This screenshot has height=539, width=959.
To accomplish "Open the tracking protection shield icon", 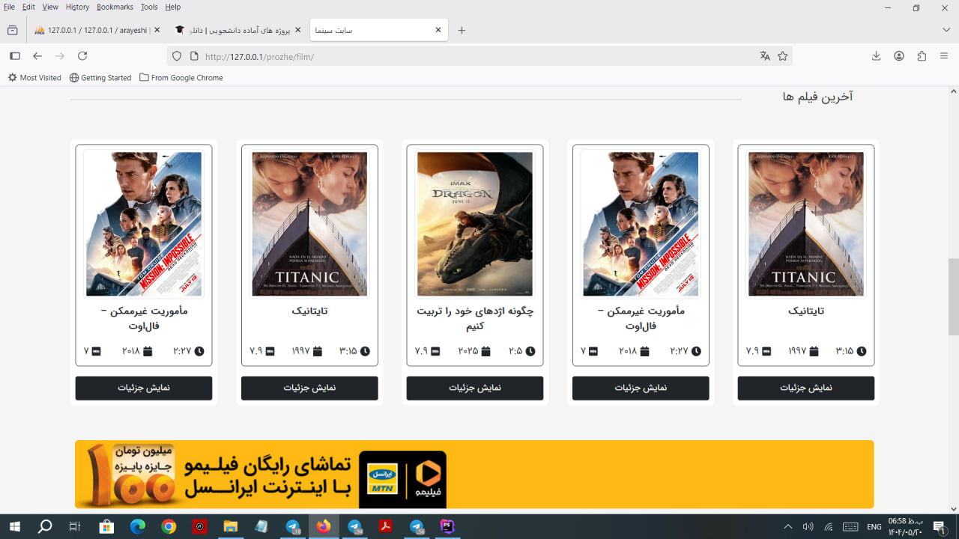I will pos(177,56).
